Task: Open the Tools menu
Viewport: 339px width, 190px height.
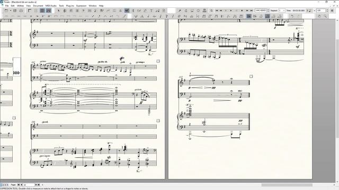Action: coord(61,6)
